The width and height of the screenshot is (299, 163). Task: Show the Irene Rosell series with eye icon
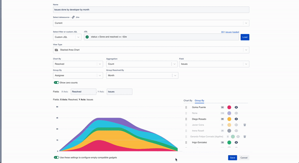[x=236, y=131]
